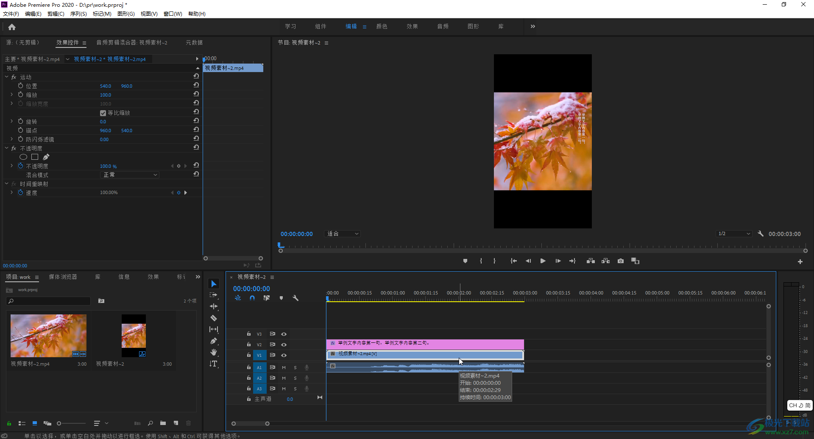
Task: Open playback resolution 1/2 dropdown
Action: [x=734, y=233]
